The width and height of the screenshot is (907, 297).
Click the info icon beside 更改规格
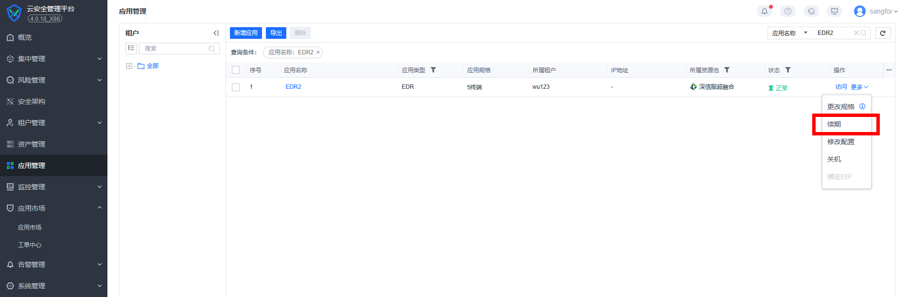tap(862, 106)
